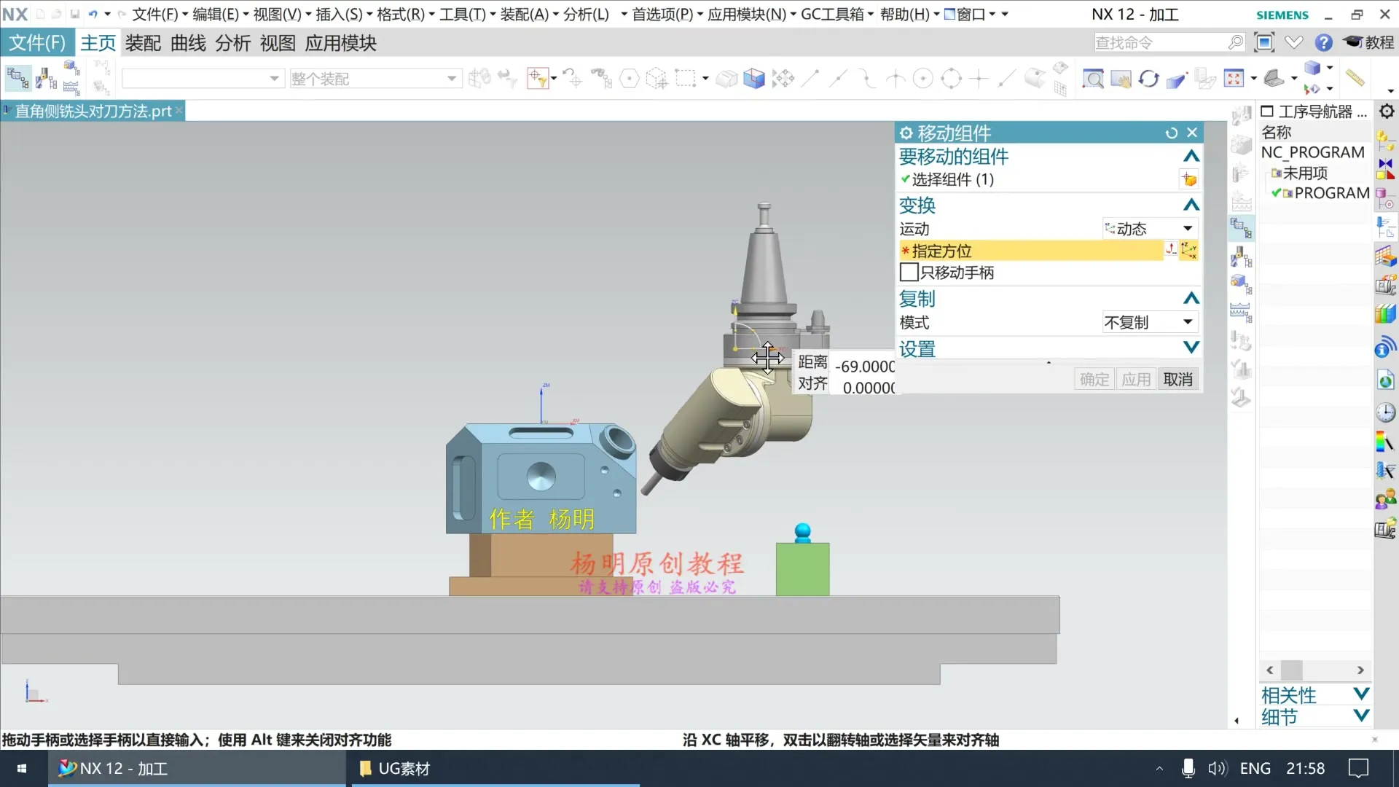1399x787 pixels.
Task: Click the 应用 button
Action: pos(1136,379)
